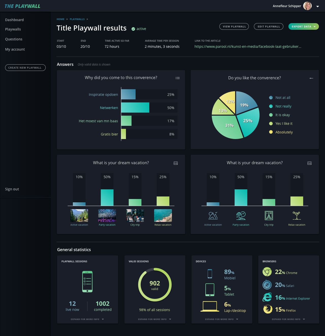Select the Party vacation photo thumbnail
This screenshot has height=336, width=325.
click(107, 216)
